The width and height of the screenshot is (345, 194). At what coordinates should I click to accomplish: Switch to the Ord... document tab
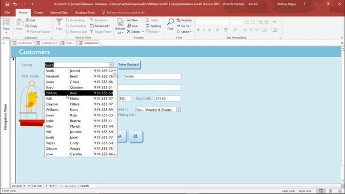click(x=67, y=43)
